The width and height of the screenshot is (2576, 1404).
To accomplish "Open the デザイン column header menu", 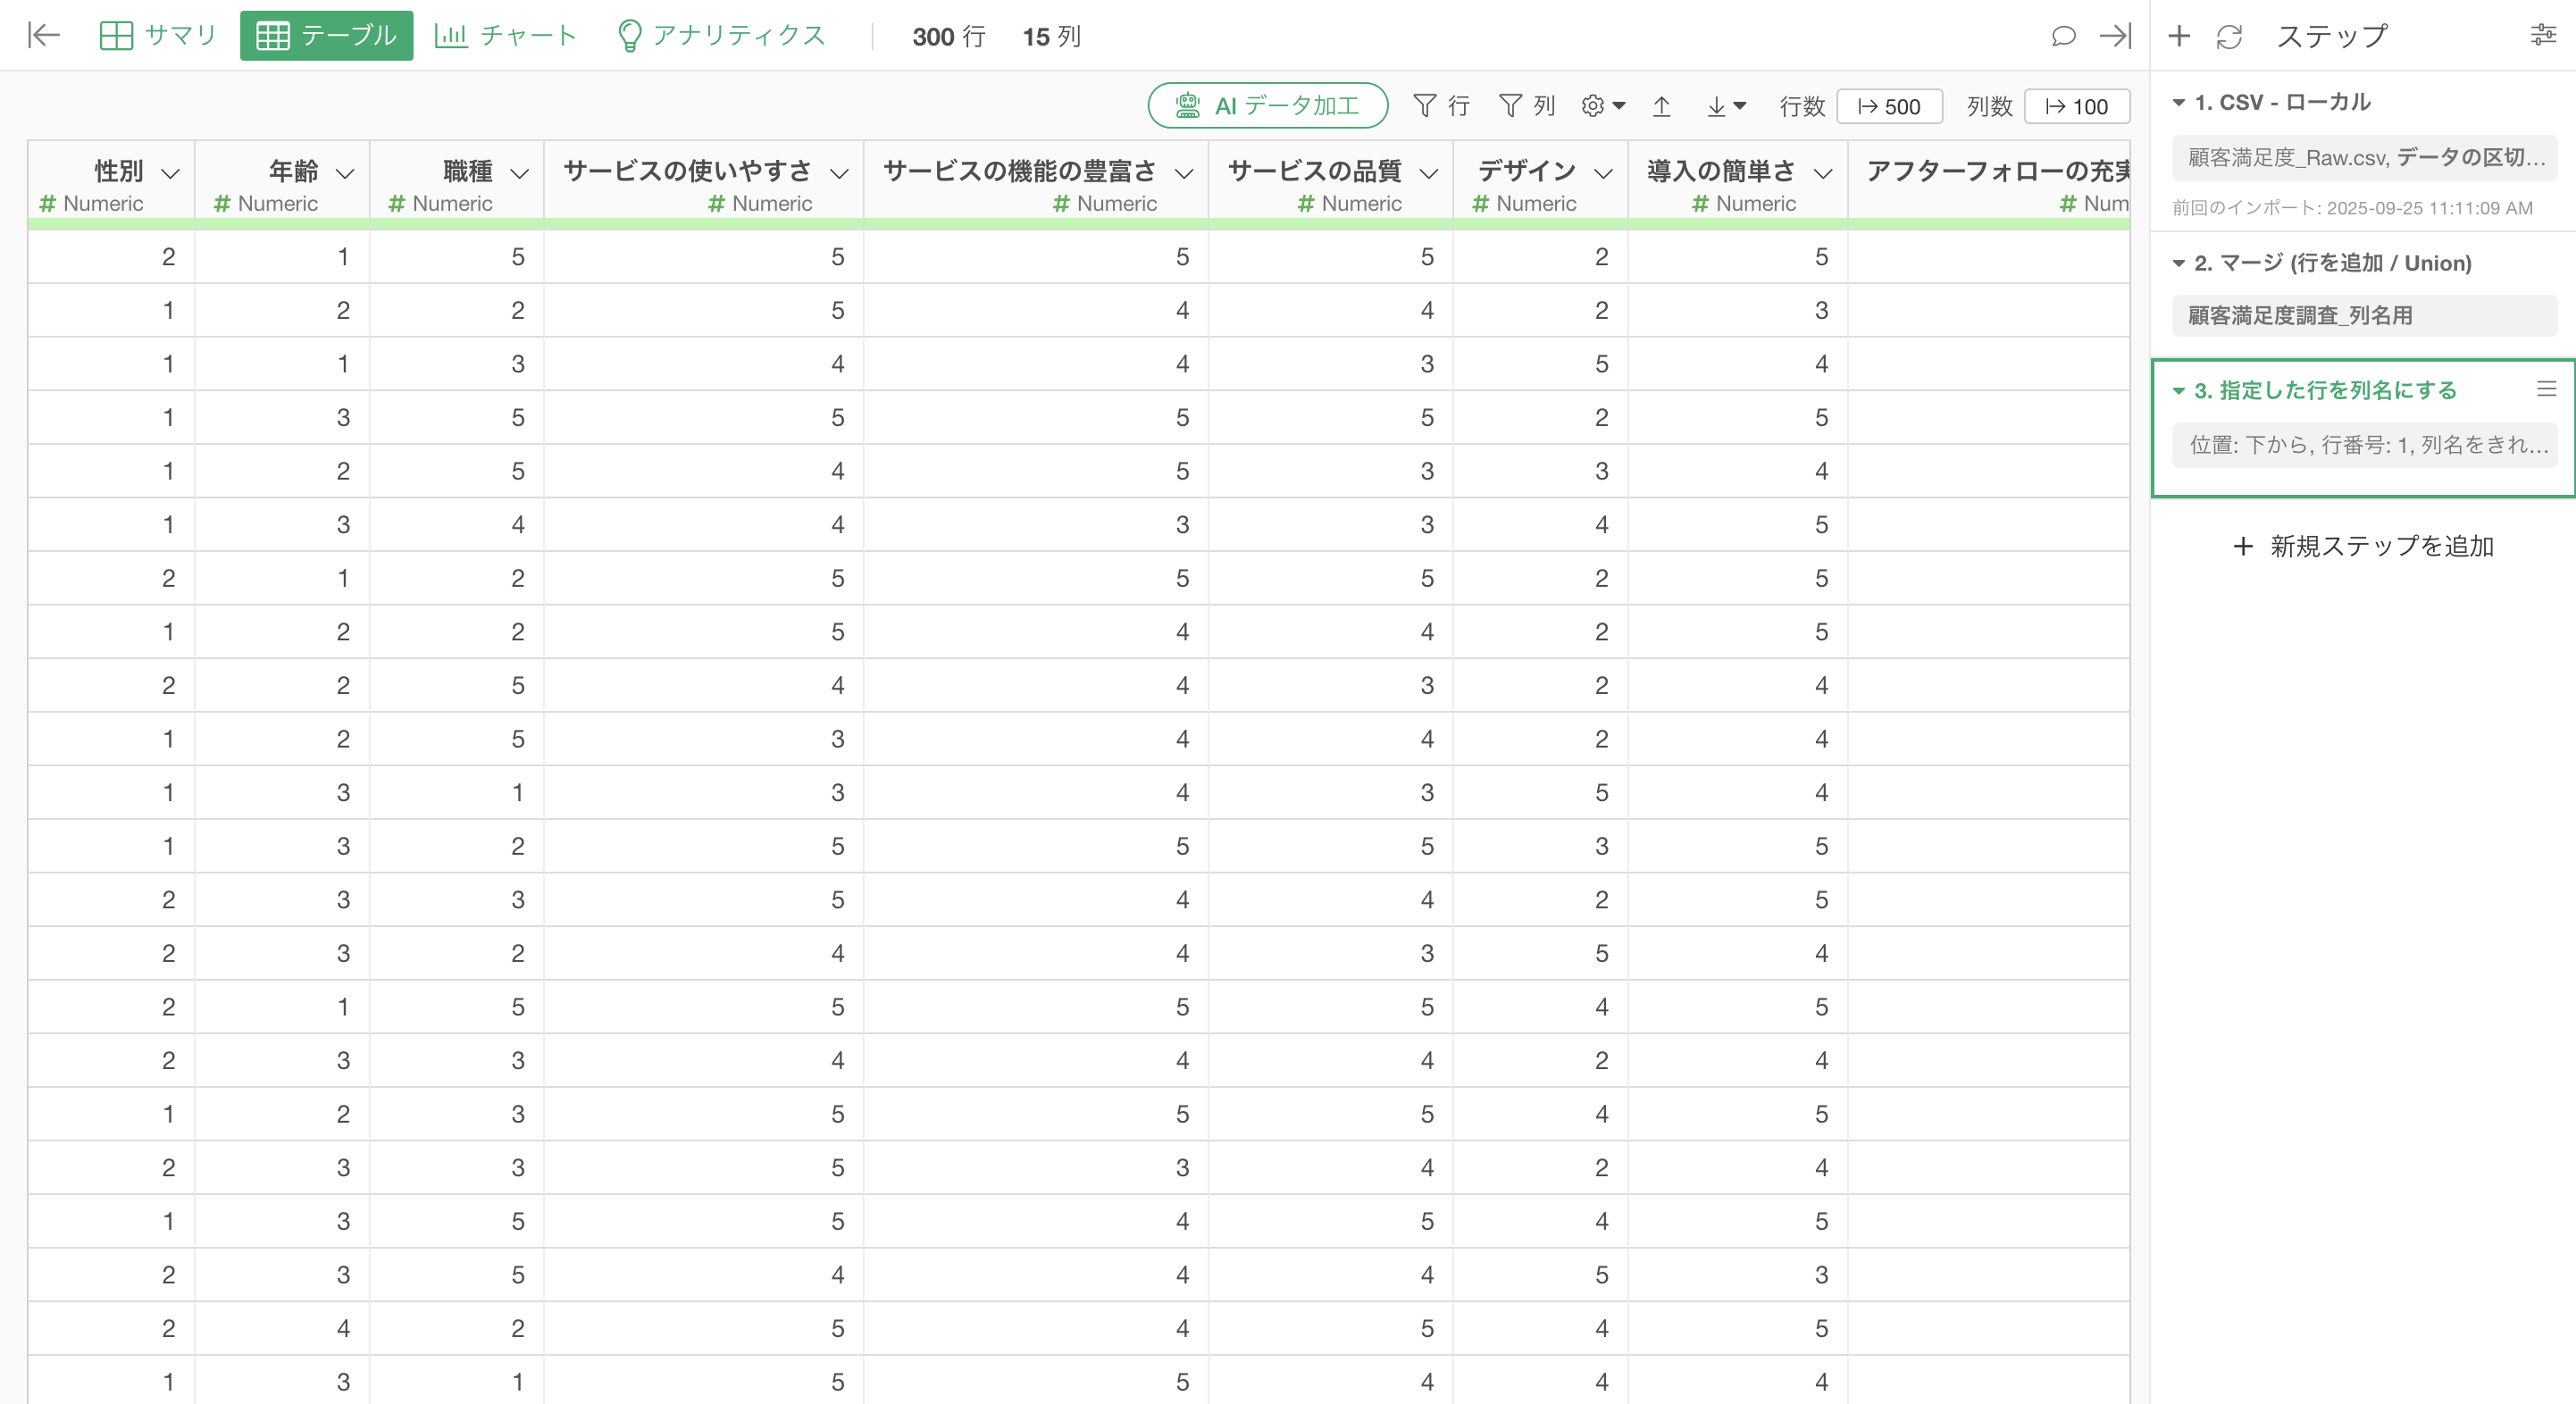I will 1603,173.
